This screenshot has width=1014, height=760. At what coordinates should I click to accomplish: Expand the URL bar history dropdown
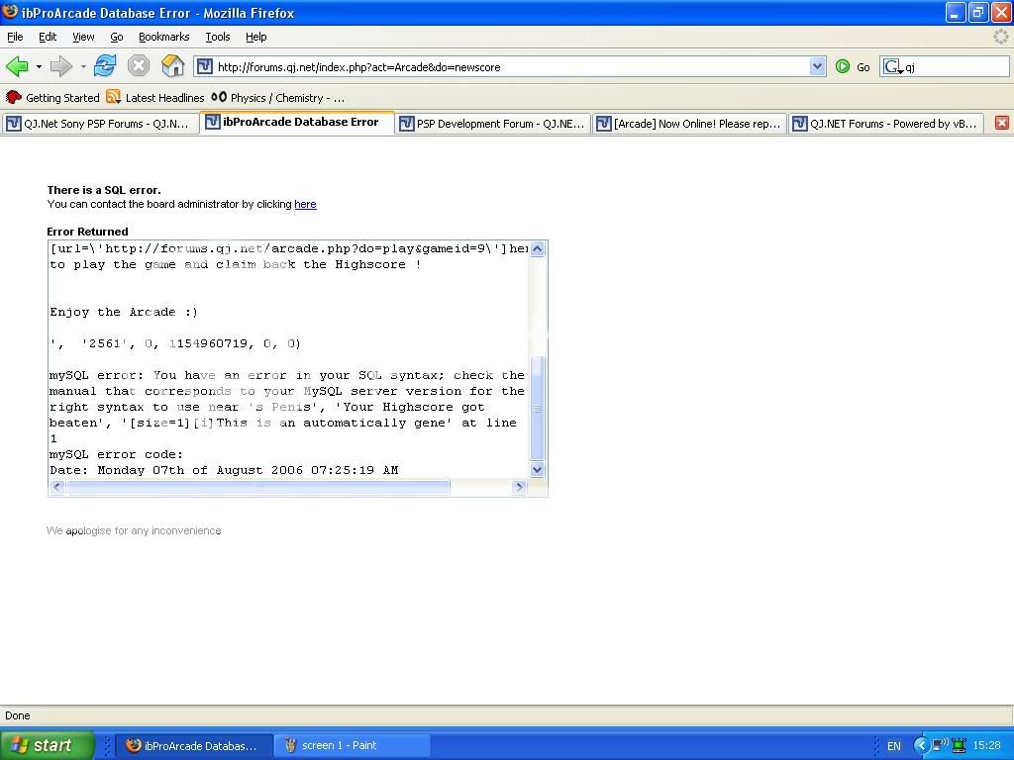pyautogui.click(x=817, y=66)
